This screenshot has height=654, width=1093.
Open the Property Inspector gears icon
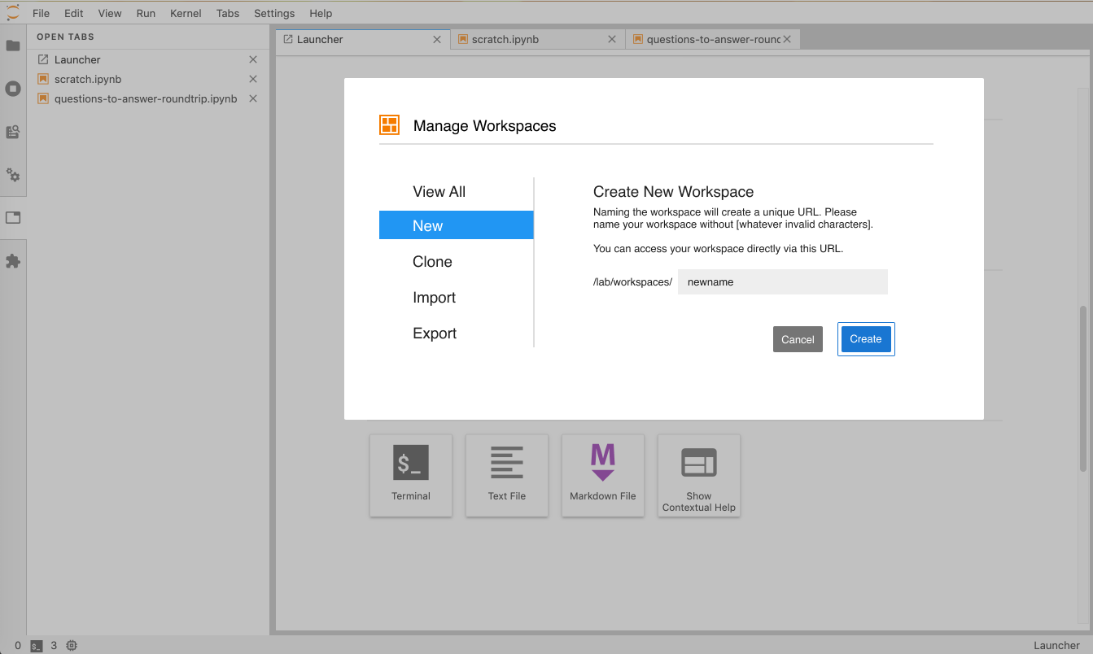click(13, 175)
